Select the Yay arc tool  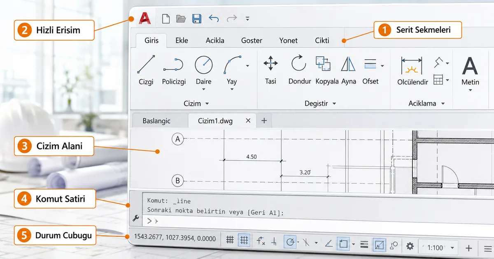click(x=233, y=70)
